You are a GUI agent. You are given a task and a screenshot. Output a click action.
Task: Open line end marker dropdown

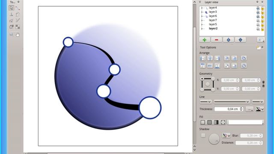[258, 101]
